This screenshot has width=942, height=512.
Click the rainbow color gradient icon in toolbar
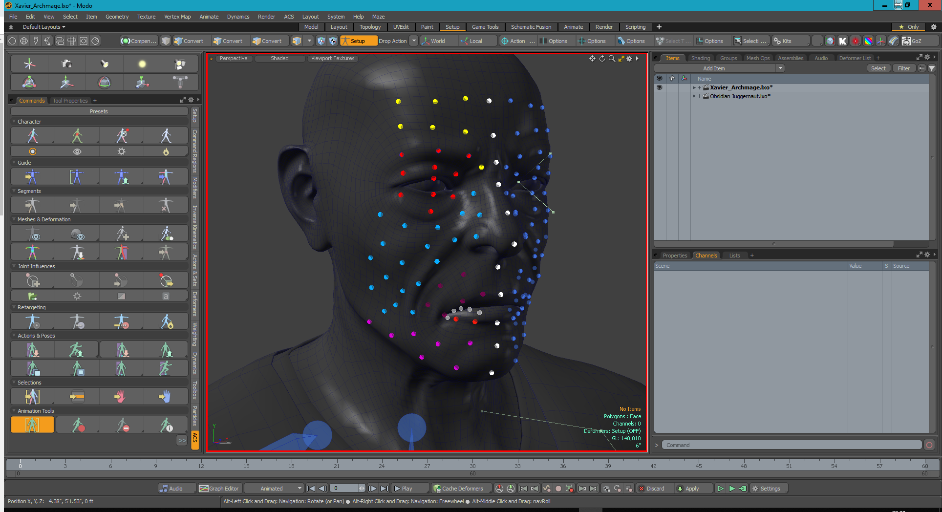pyautogui.click(x=868, y=41)
